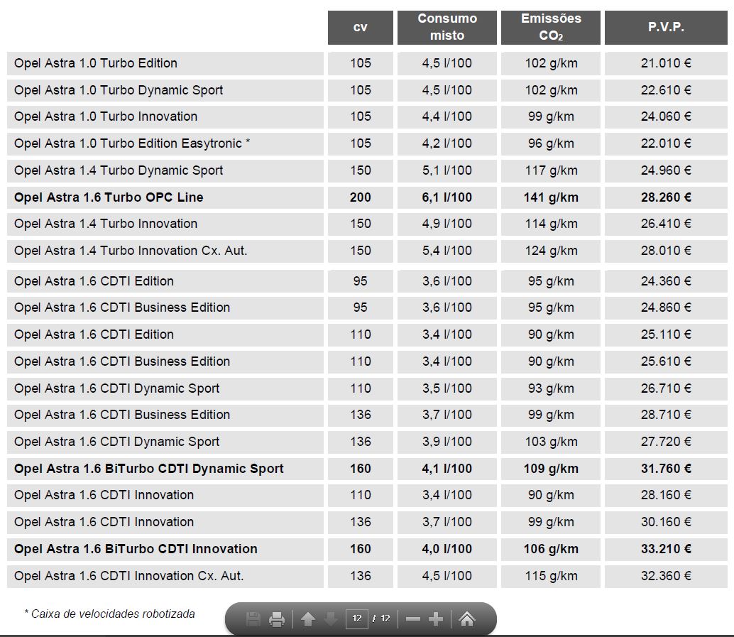Click the price "28.160 €"
This screenshot has height=637, width=734.
tap(666, 495)
